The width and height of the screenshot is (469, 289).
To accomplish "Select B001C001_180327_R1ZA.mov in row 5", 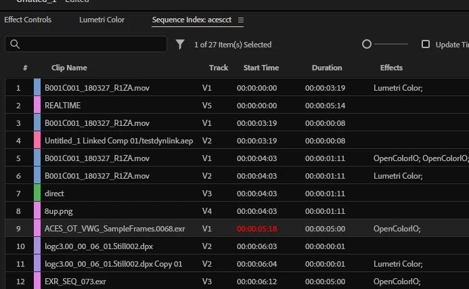I will pyautogui.click(x=97, y=158).
